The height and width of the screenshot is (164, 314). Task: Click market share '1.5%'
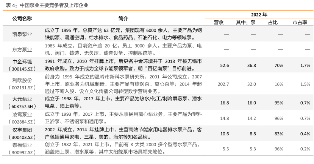305,84
